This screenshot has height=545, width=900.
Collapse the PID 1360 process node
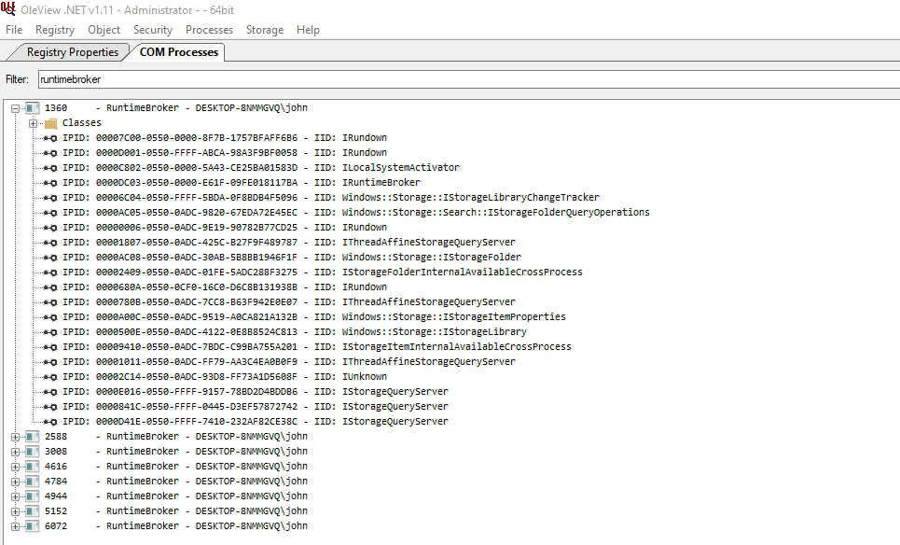15,107
